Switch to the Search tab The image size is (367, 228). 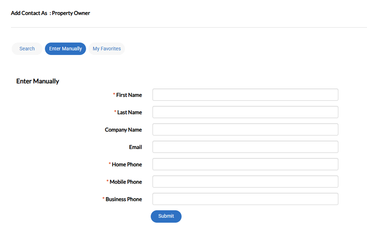[x=27, y=49]
